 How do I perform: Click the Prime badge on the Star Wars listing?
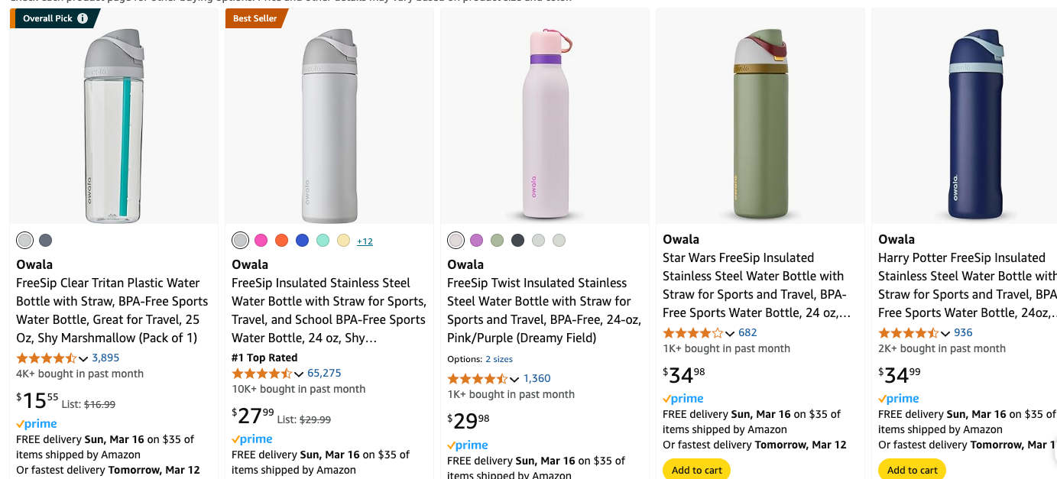point(683,398)
